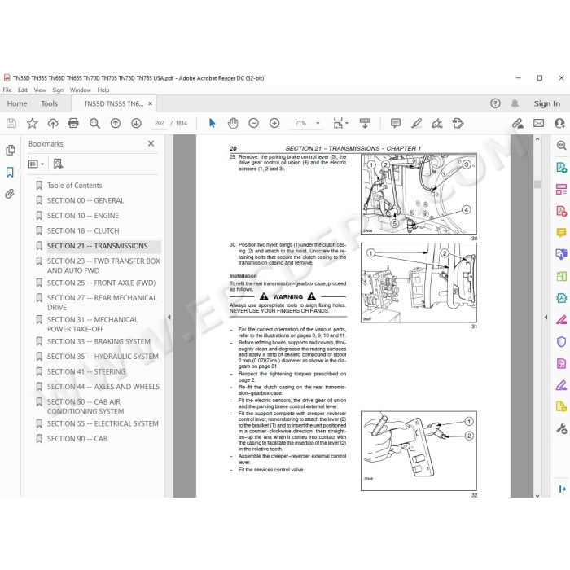Open the Edit menu

(x=23, y=90)
